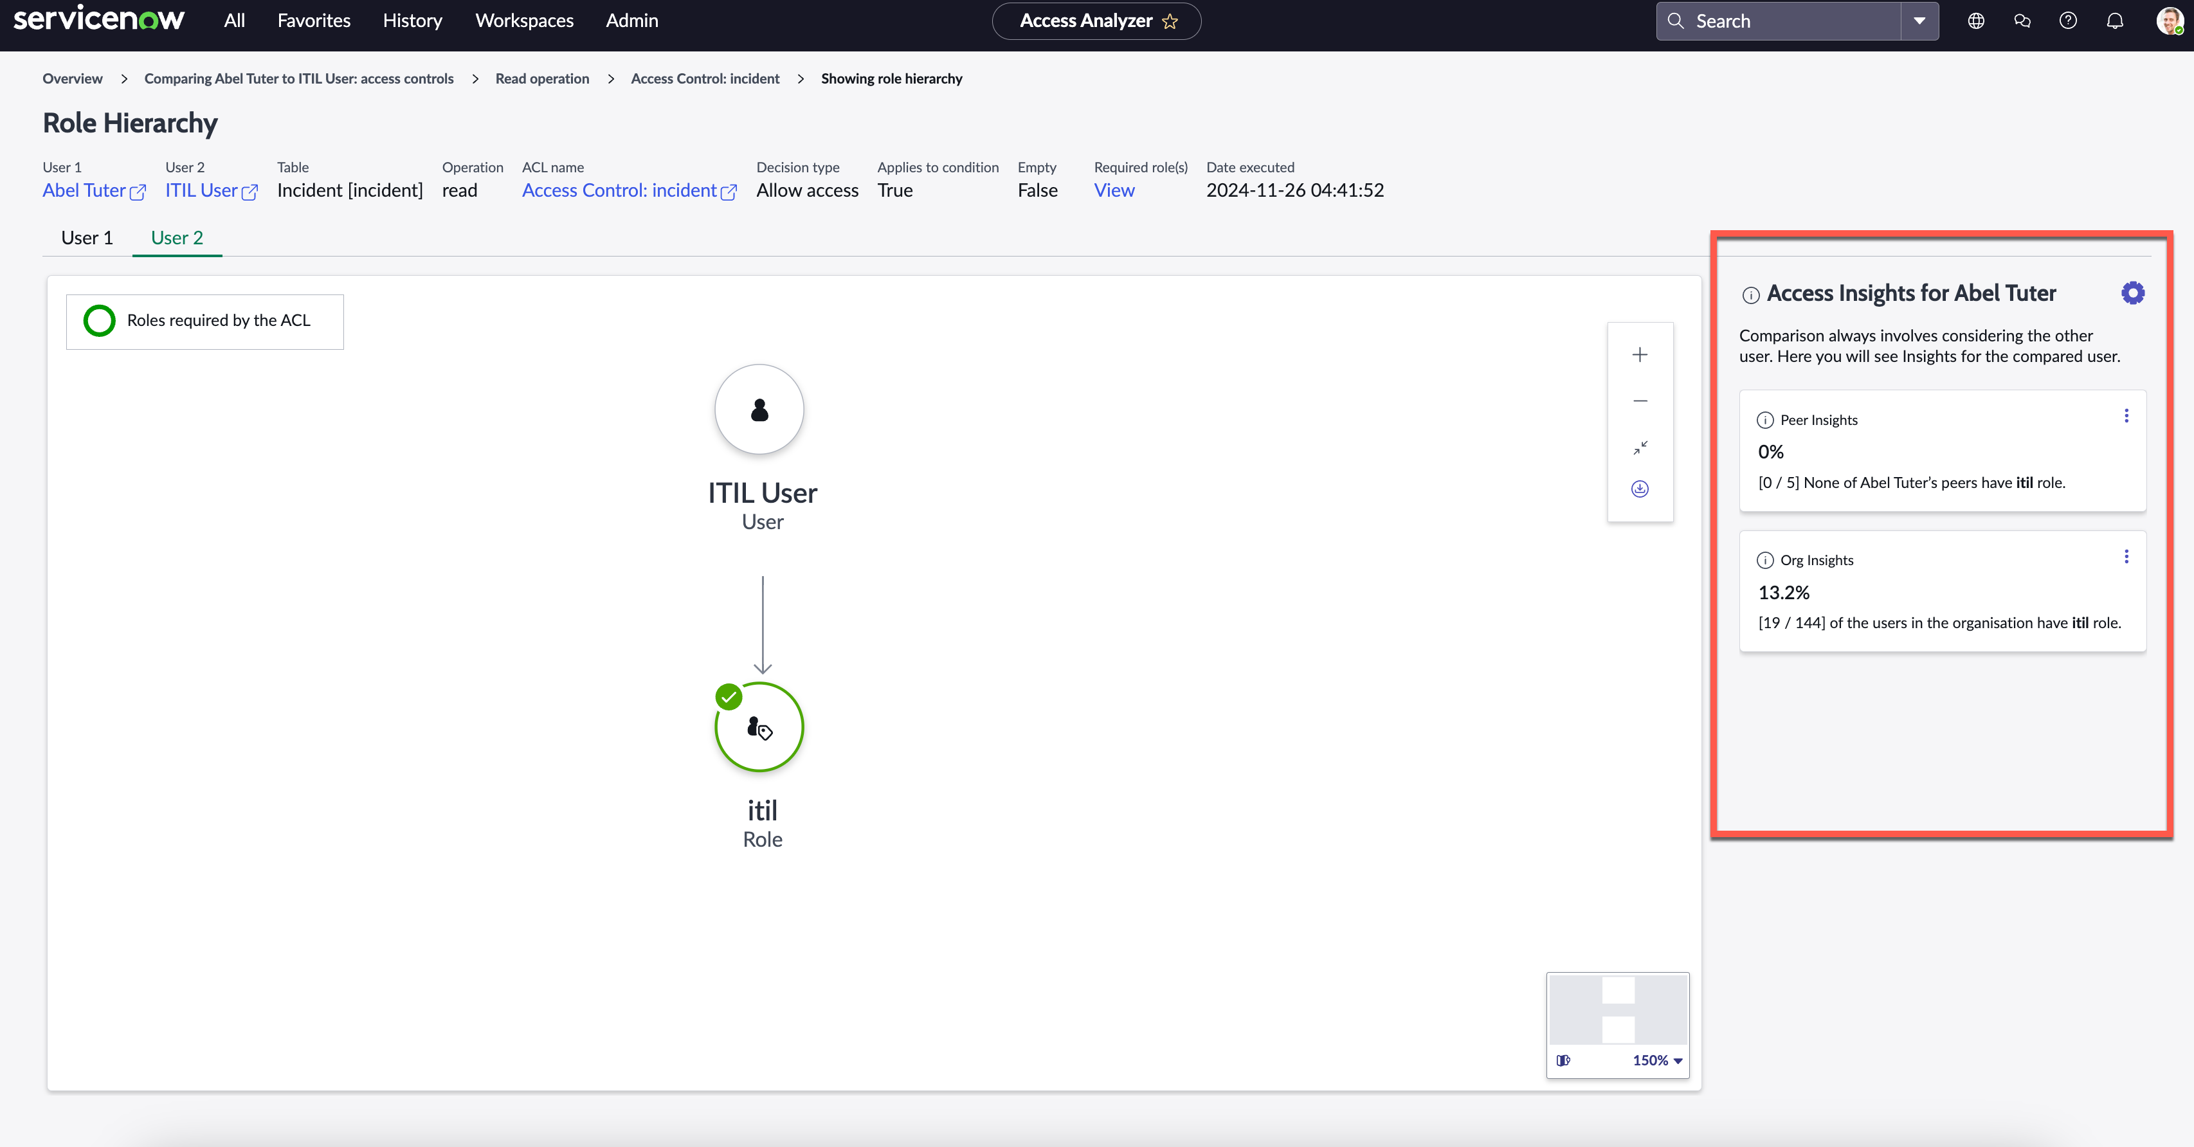Viewport: 2194px width, 1147px height.
Task: Click the 'False' empty value
Action: click(x=1037, y=191)
